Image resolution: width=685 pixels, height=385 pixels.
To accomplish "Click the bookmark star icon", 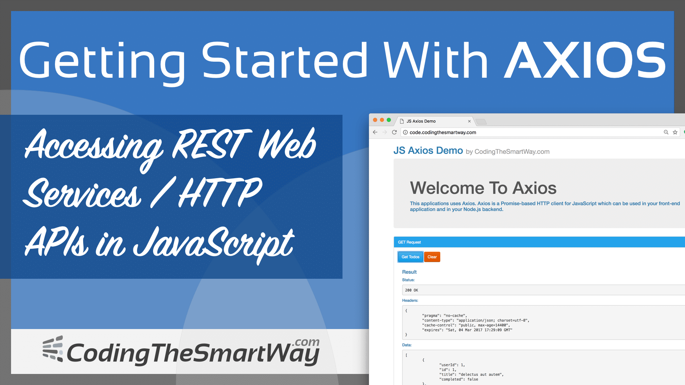I will click(675, 132).
